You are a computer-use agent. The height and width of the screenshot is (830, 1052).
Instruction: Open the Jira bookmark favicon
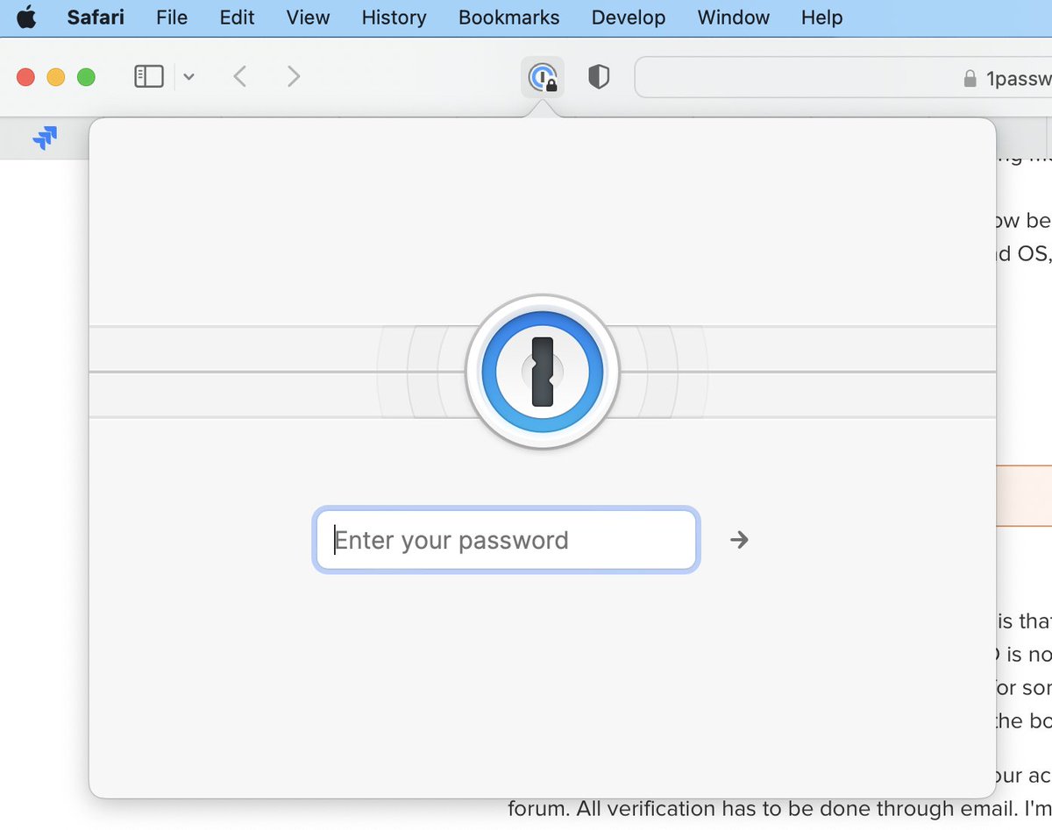(45, 138)
